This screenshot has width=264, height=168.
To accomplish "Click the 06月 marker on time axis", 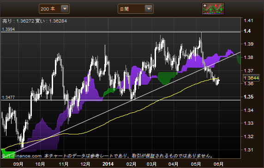I will point(218,164).
